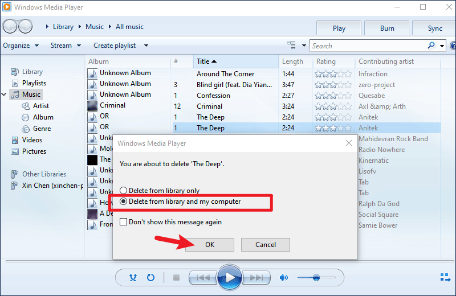
Task: Select Other Libraries
Action: point(44,174)
